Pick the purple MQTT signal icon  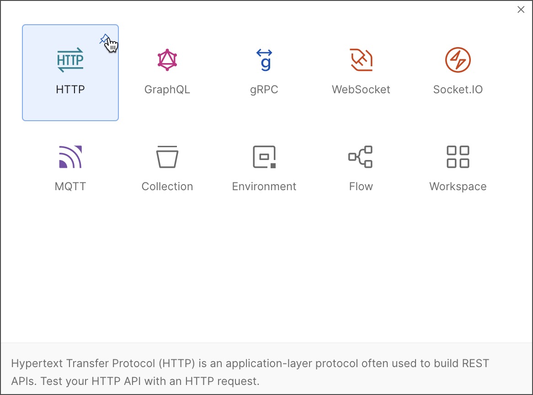coord(70,157)
